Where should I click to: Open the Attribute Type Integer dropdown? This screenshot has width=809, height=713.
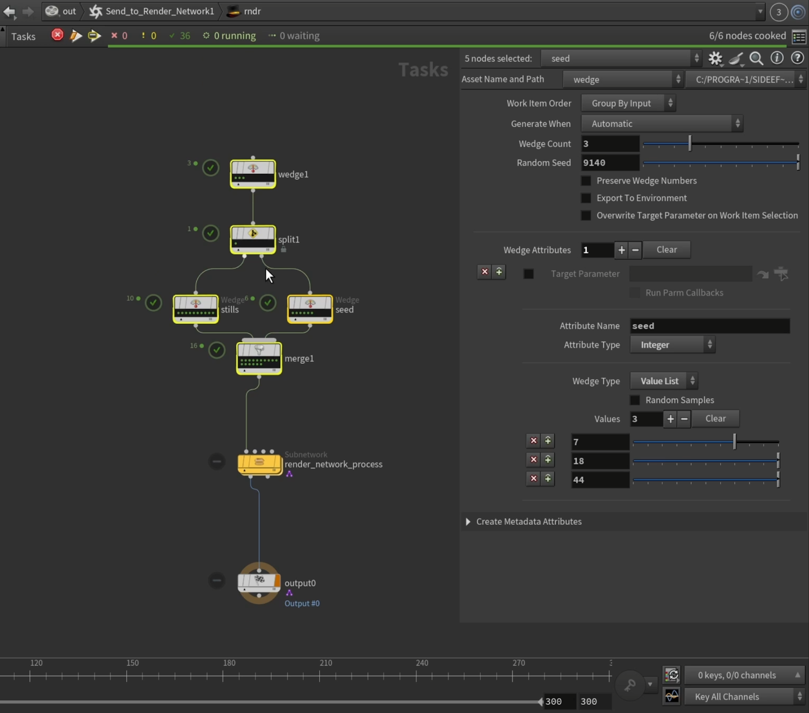[x=672, y=345]
